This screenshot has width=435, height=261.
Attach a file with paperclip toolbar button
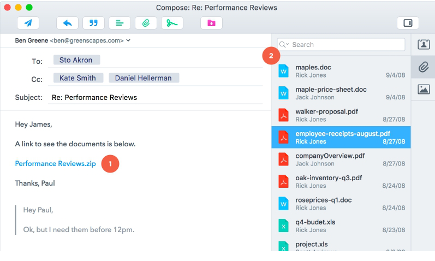click(x=146, y=23)
